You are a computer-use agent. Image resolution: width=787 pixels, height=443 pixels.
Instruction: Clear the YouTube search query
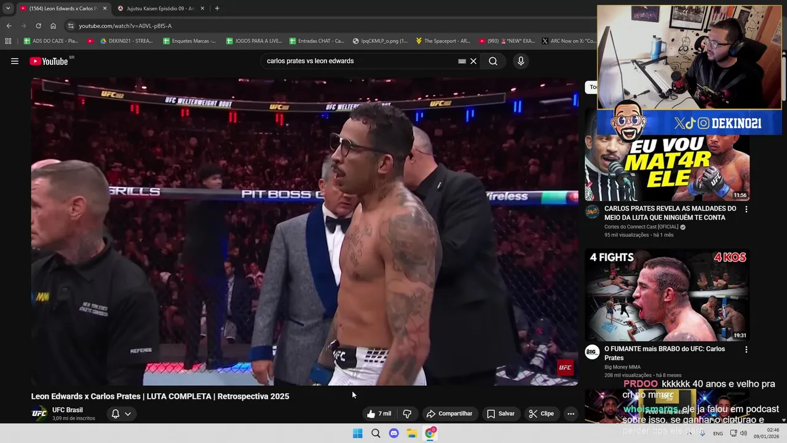(473, 61)
